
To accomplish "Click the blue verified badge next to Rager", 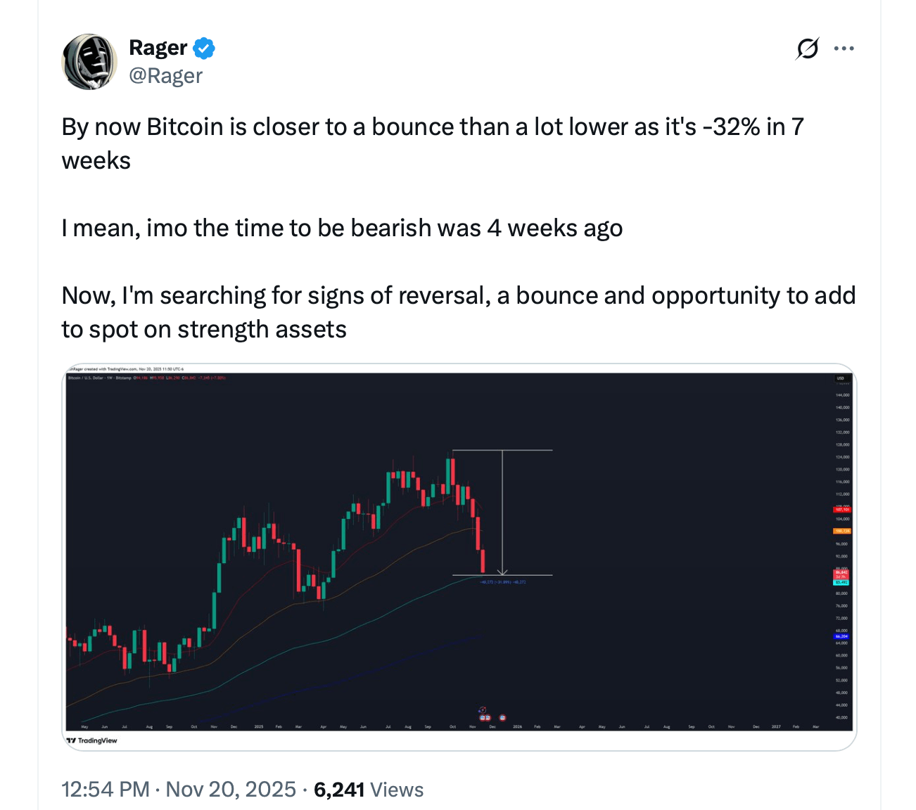I will [x=203, y=48].
